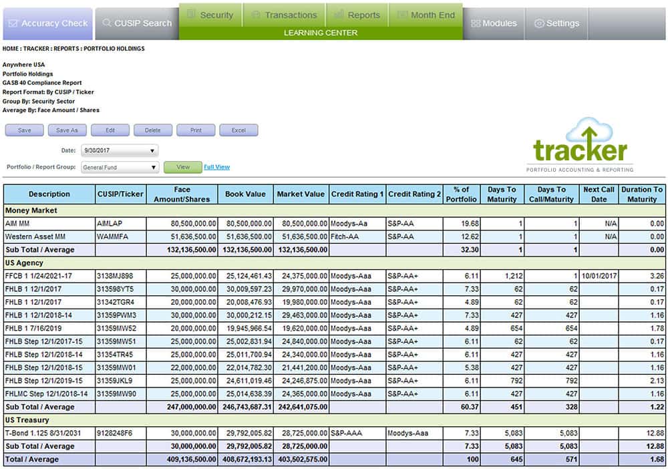Print the report using Print button
The width and height of the screenshot is (668, 469).
pos(196,130)
